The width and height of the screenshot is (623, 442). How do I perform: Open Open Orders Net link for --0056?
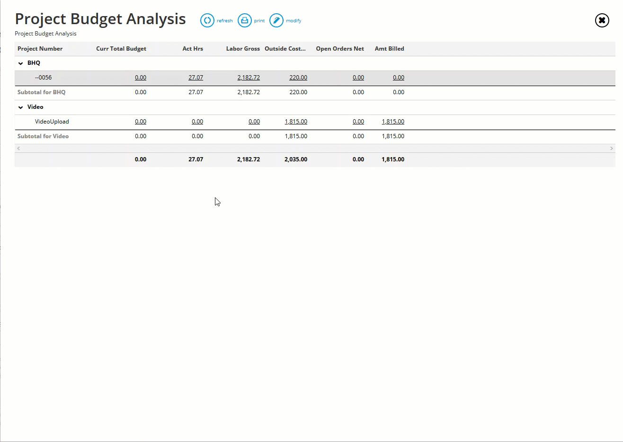[358, 78]
